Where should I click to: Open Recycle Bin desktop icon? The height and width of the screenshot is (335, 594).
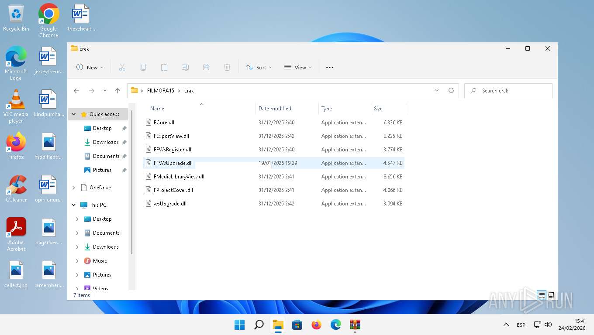click(16, 18)
